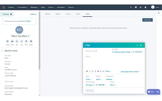Minimize the Task dialog

click(137, 45)
